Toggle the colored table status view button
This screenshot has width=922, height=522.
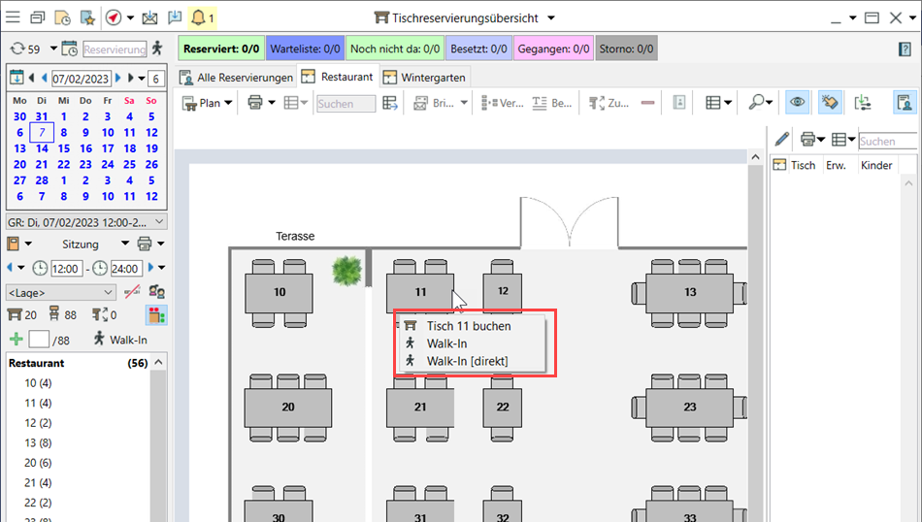[155, 314]
